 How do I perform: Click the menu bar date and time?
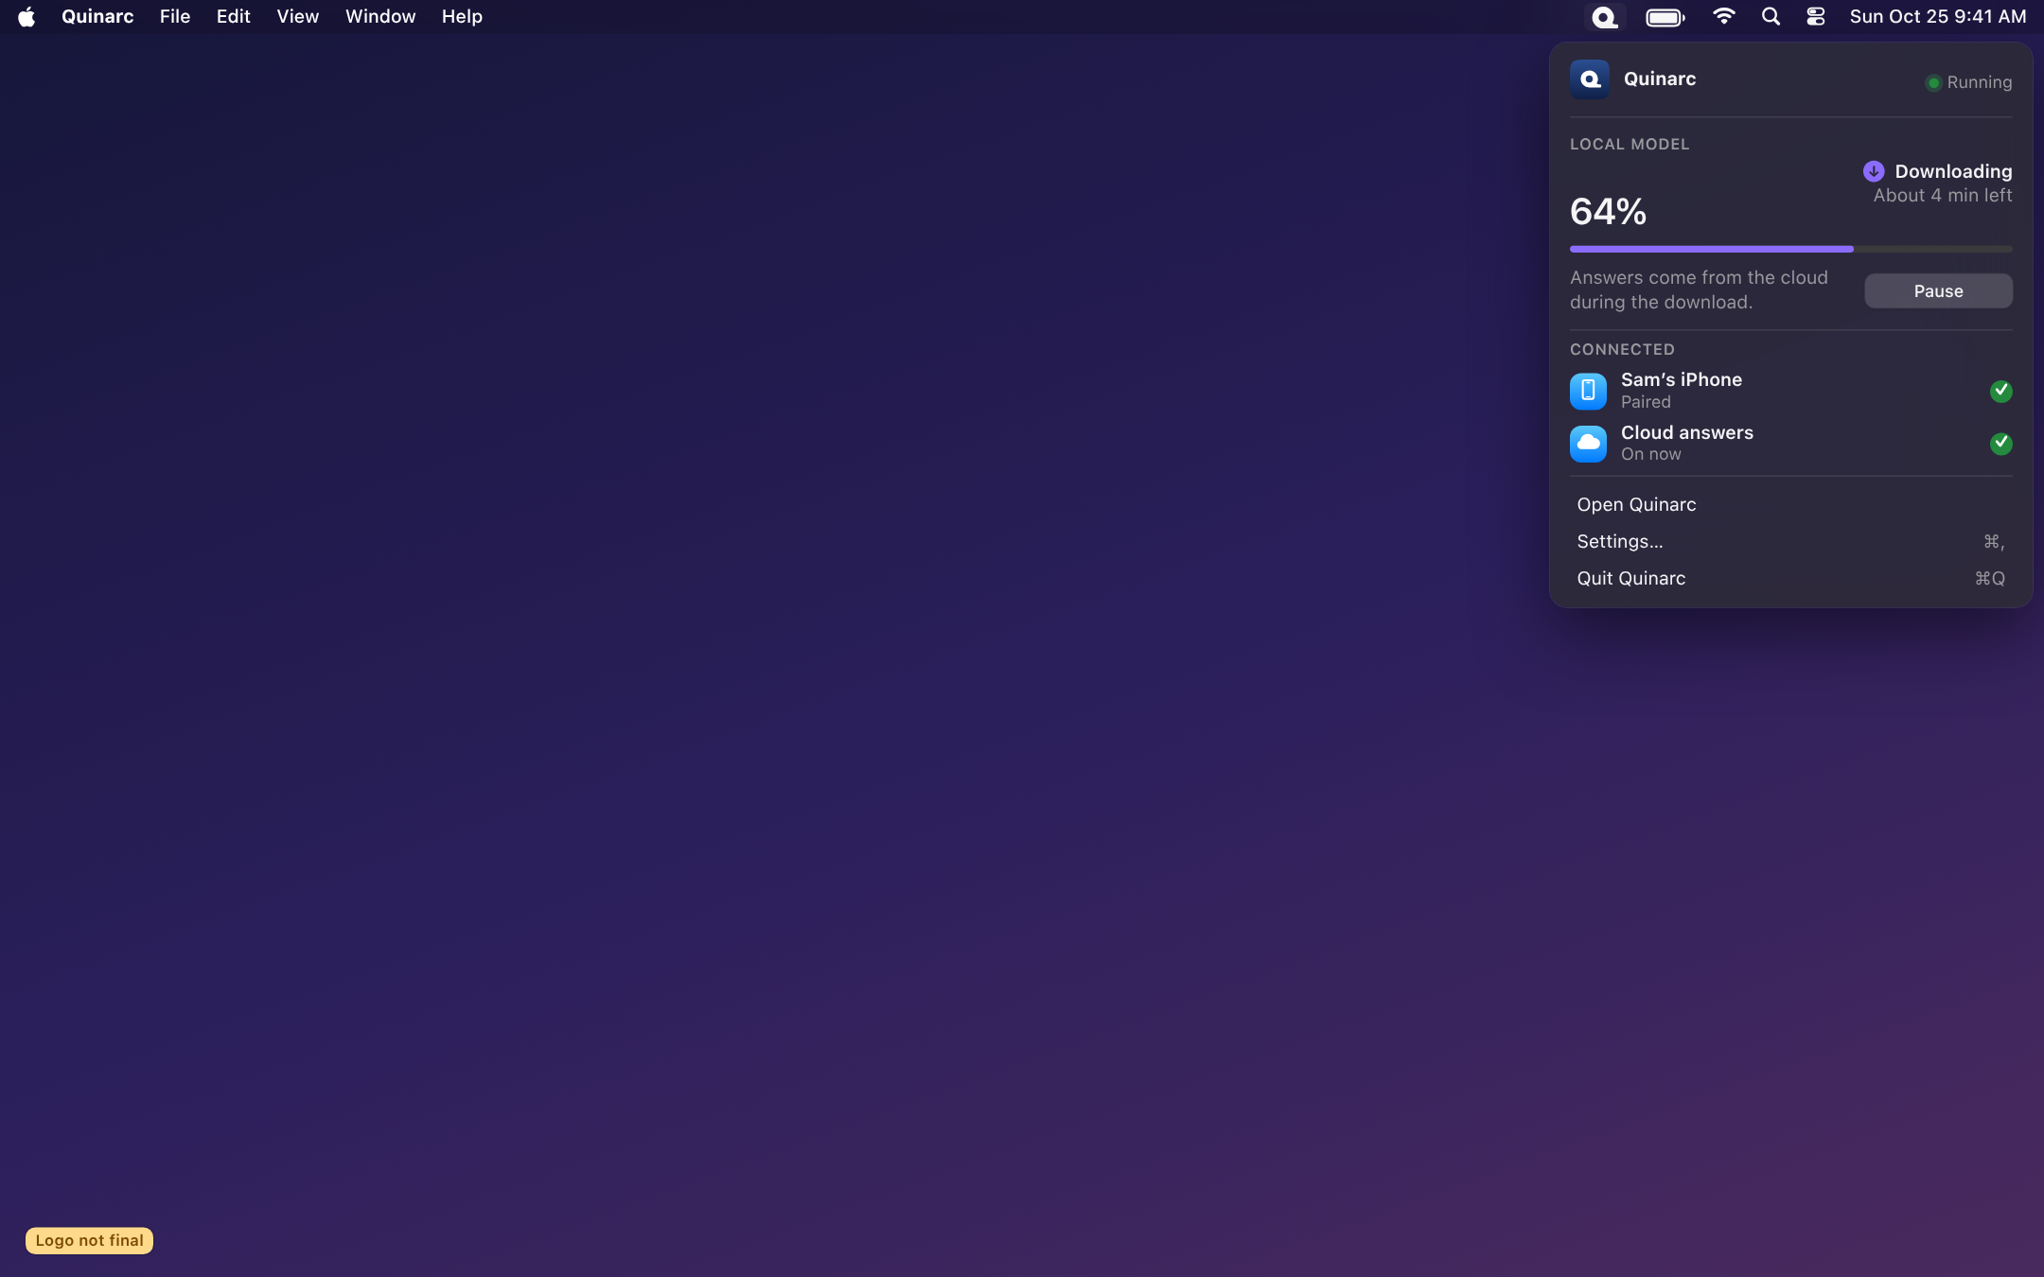pos(1937,16)
